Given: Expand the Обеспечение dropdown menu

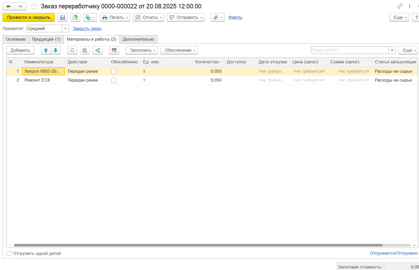Looking at the screenshot, I should [179, 50].
